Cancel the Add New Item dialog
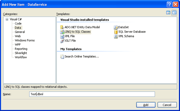 click(x=167, y=105)
